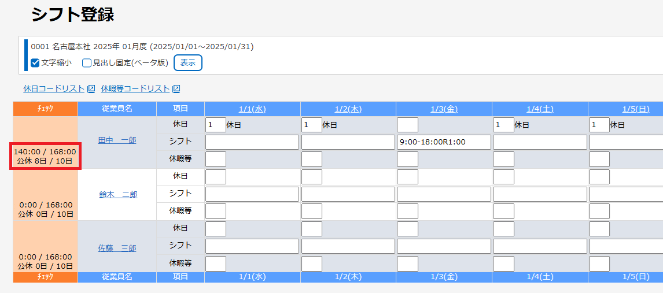663x293 pixels.
Task: Click 田中 一郎's 140:00 / 168:00 check summary
Action: coord(45,156)
